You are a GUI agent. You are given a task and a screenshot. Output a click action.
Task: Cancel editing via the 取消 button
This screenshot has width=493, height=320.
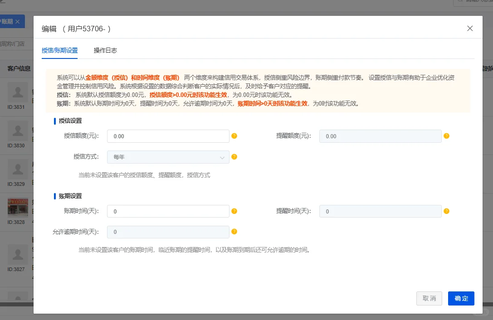tap(429, 298)
